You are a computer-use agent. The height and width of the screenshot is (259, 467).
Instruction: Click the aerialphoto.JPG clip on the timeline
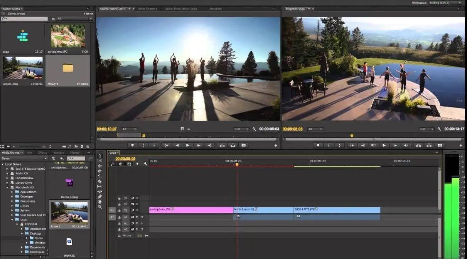(191, 210)
